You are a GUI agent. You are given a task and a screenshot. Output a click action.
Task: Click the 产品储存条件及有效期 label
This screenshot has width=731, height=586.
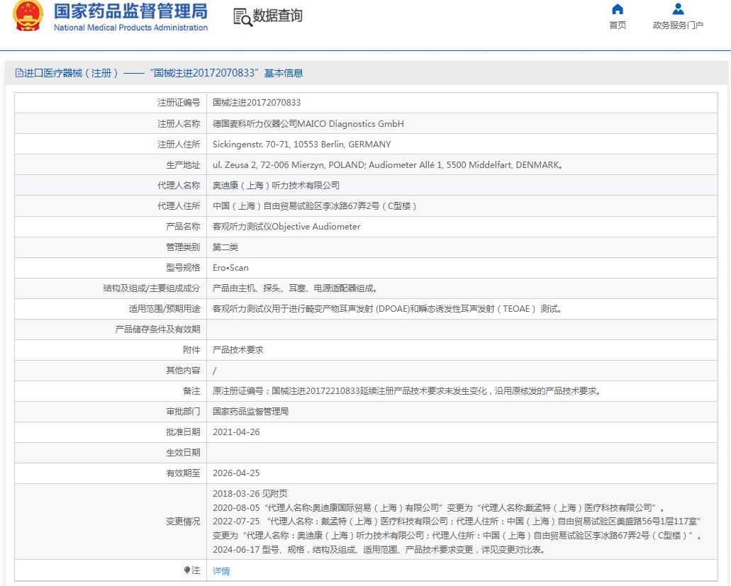pyautogui.click(x=157, y=329)
